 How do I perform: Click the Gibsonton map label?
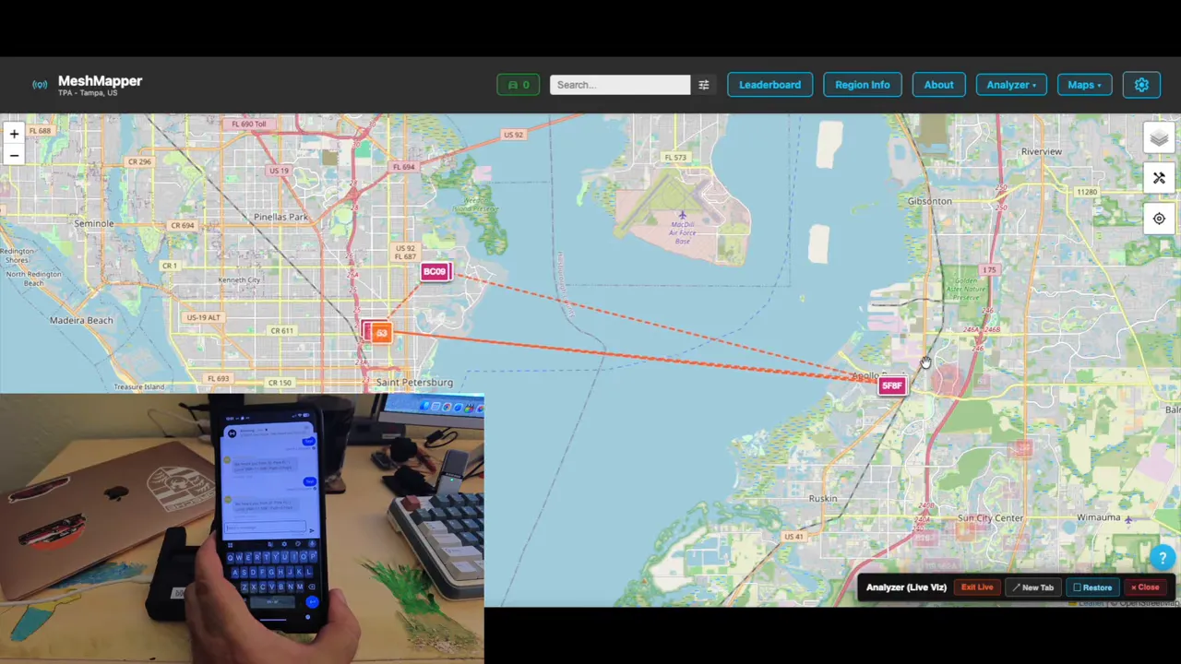[x=929, y=200]
